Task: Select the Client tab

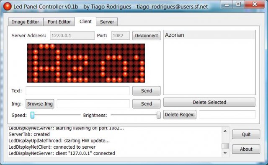Action: pyautogui.click(x=85, y=21)
